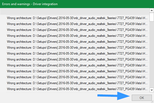Image resolution: width=154 pixels, height=103 pixels.
Task: Click the OK button
Action: [x=142, y=98]
